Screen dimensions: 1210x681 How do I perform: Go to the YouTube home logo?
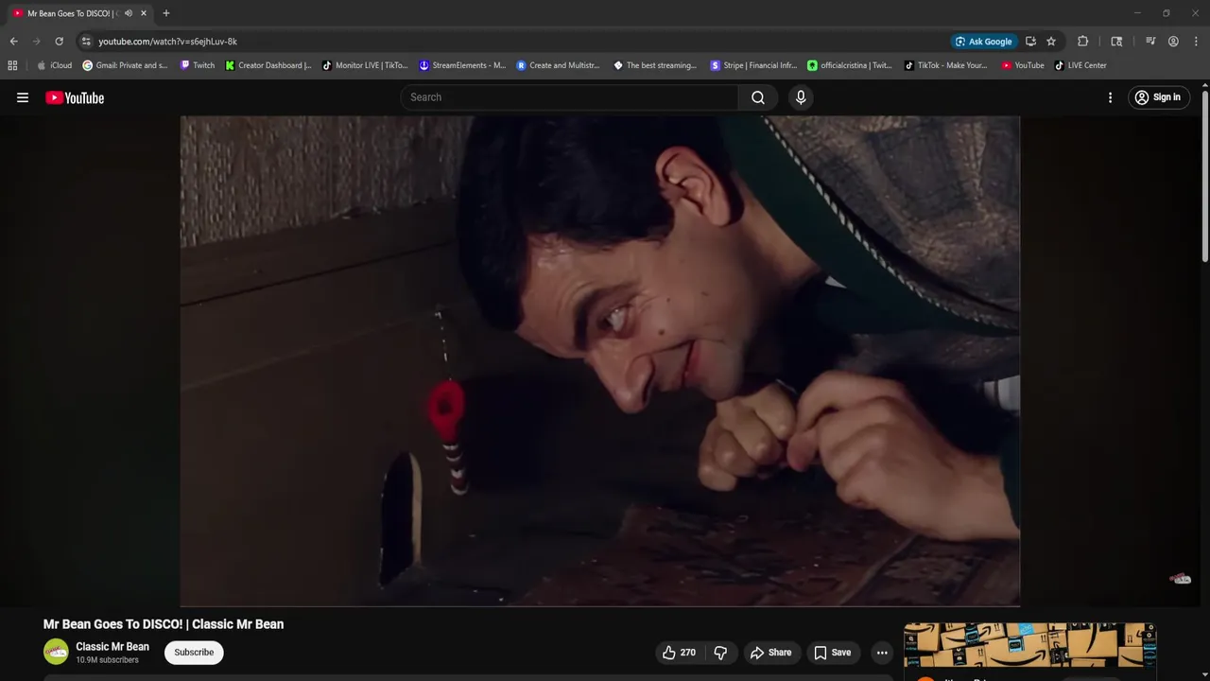(75, 97)
